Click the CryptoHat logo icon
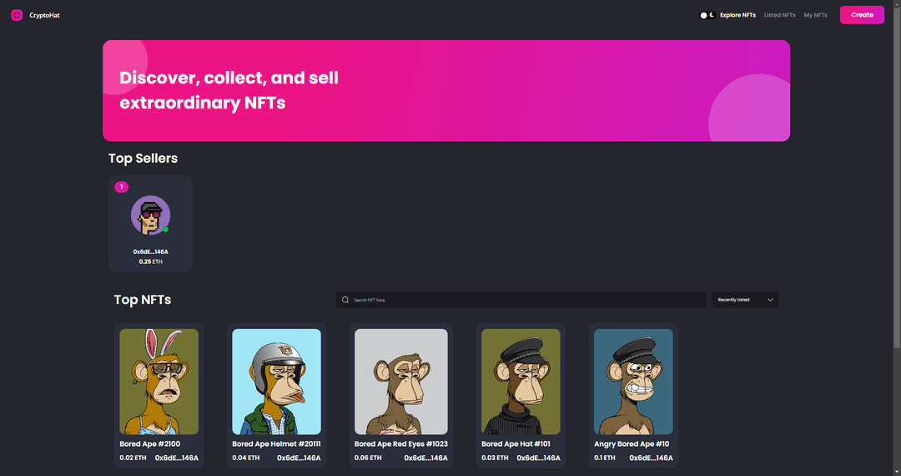The image size is (901, 476). pos(17,15)
